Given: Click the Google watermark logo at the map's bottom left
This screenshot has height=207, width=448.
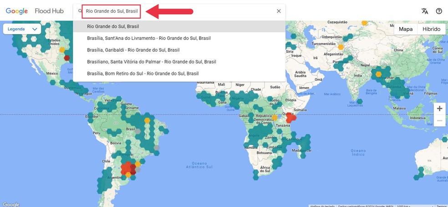Looking at the screenshot, I should pyautogui.click(x=11, y=204).
